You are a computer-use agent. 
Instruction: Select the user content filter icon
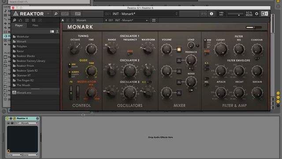pos(57,31)
